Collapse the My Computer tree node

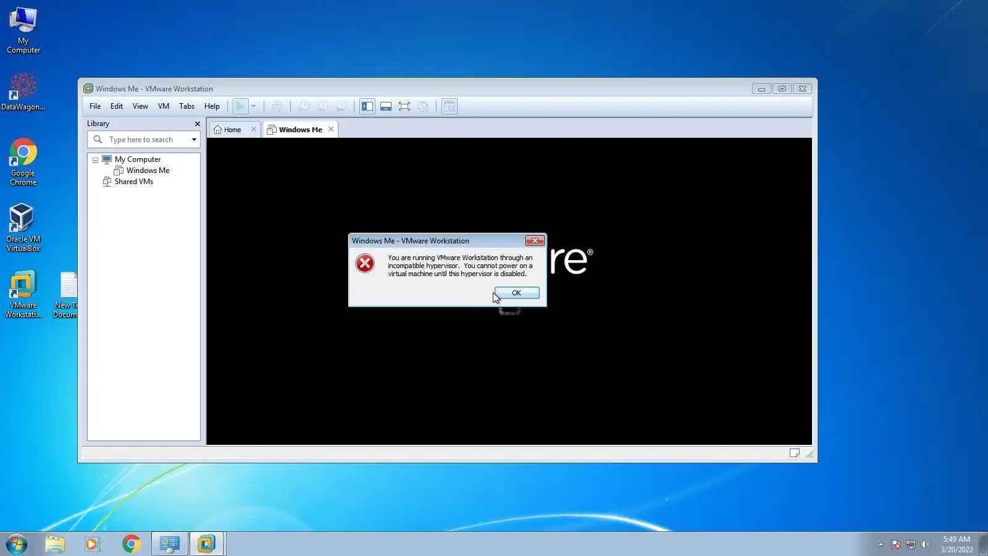click(95, 160)
